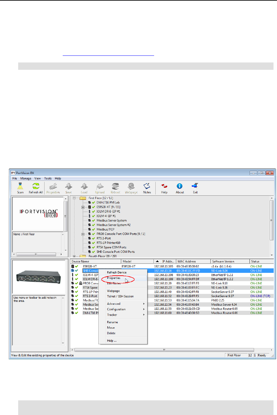Click the PortVision DX title bar icon

click(x=13, y=172)
